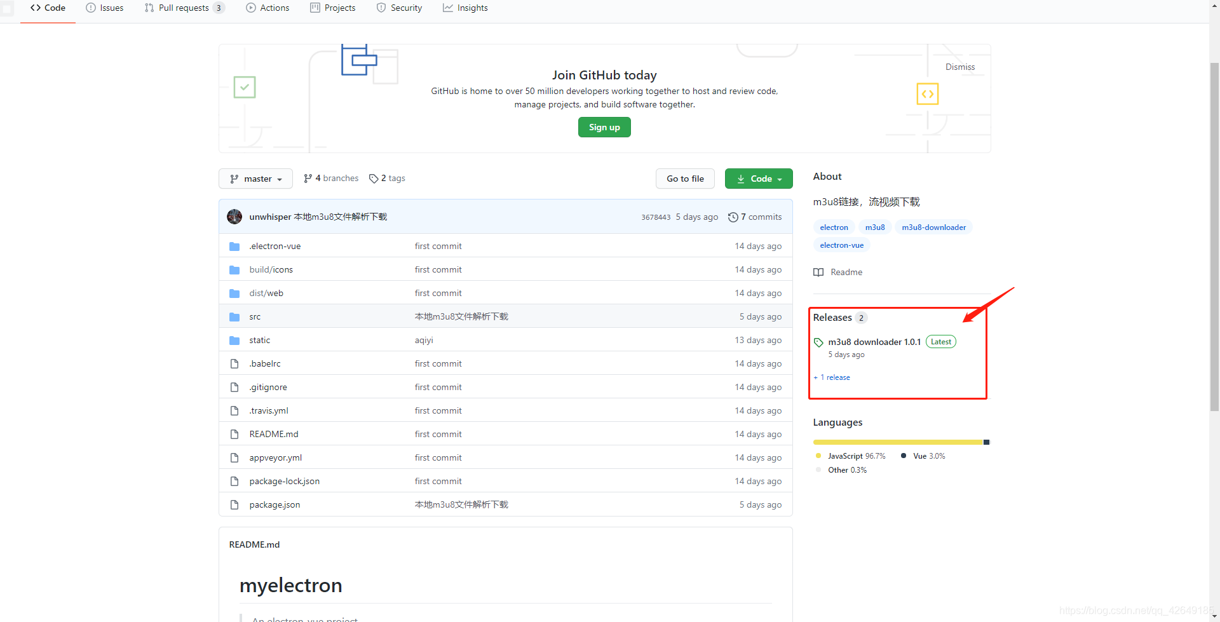Open commit hash 3678443
The width and height of the screenshot is (1220, 622).
coord(656,217)
